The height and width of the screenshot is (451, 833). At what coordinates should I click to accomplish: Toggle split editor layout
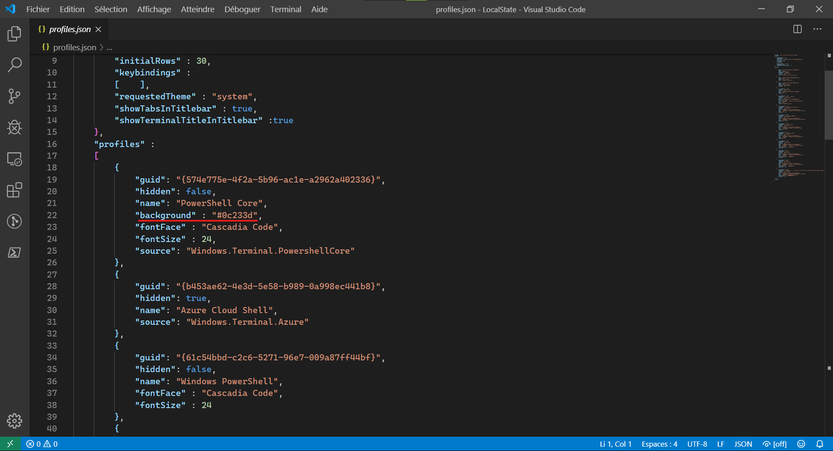tap(797, 29)
